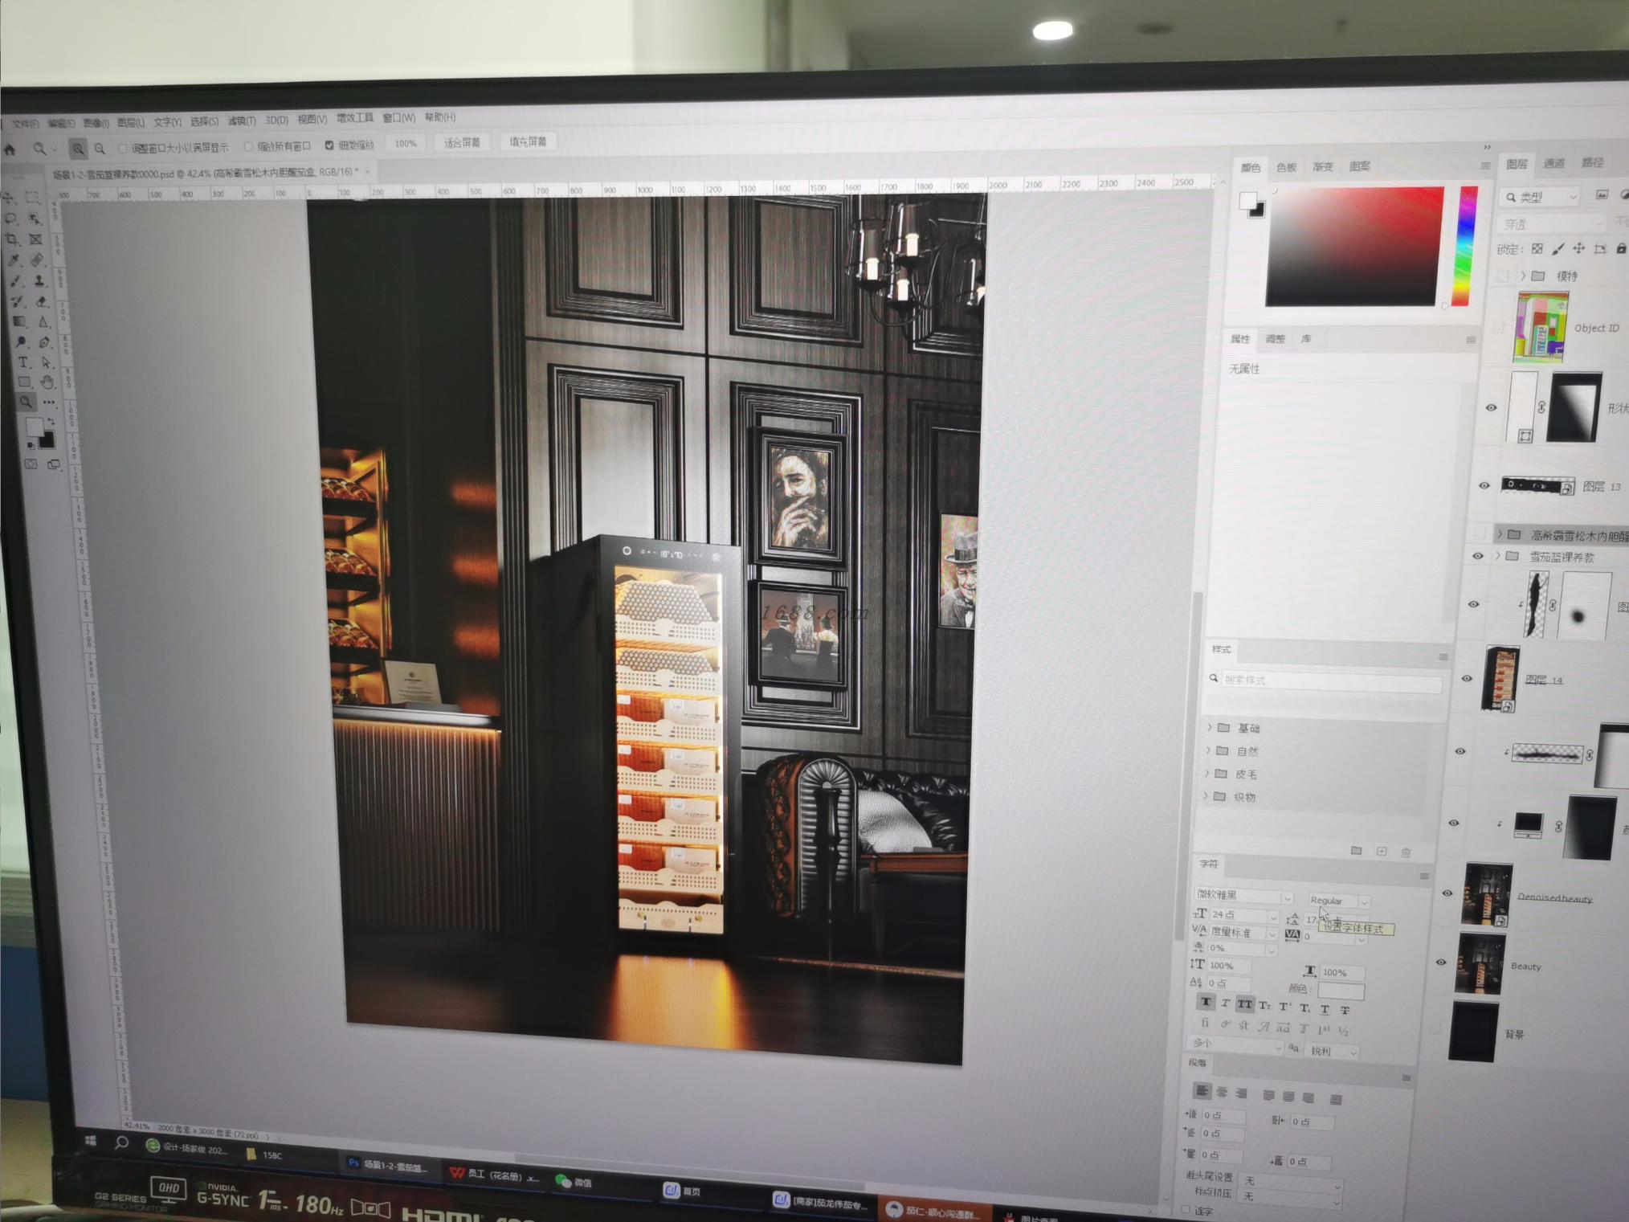Click the rainbow hue slider strip
The height and width of the screenshot is (1222, 1629).
pos(1466,245)
